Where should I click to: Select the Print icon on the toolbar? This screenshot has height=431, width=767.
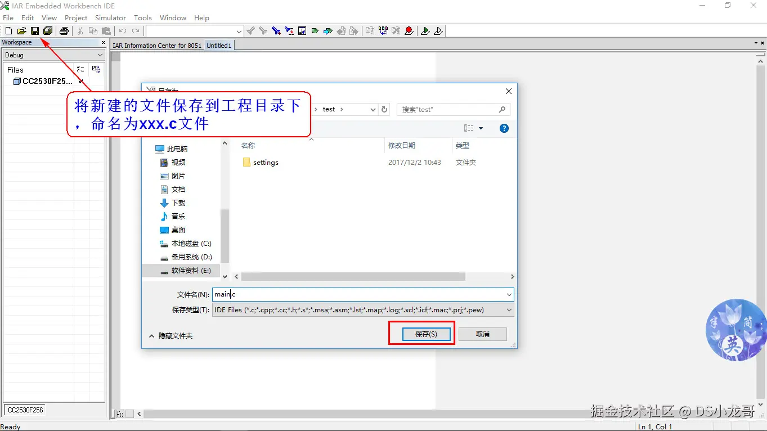click(64, 31)
